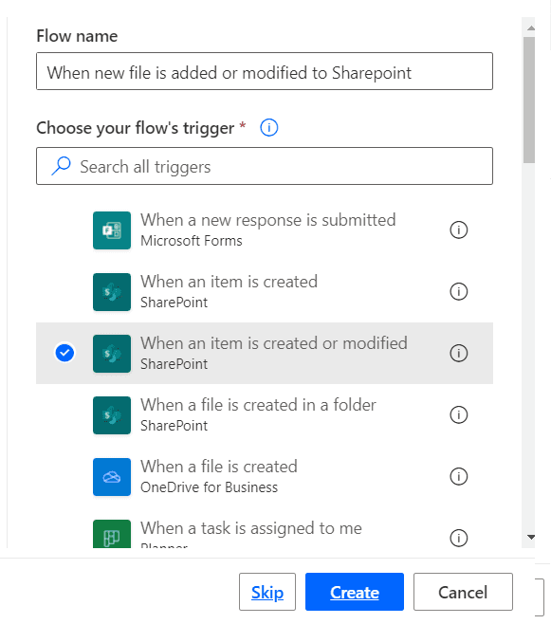Screen dimensions: 551x624
Task: Open info for 'When a task is assigned to me'
Action: tap(458, 538)
